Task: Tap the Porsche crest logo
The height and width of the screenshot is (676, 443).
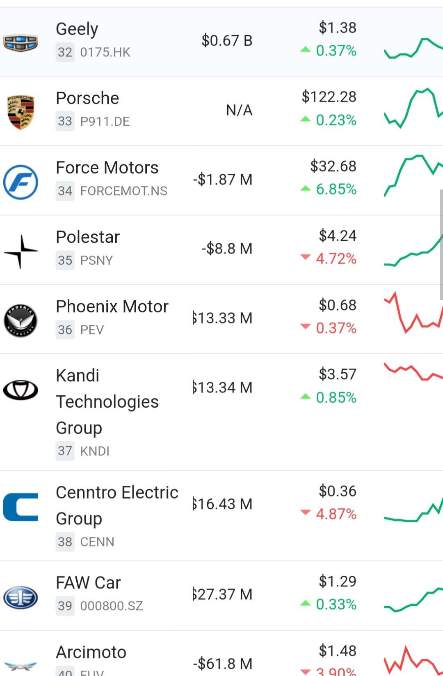Action: click(21, 112)
